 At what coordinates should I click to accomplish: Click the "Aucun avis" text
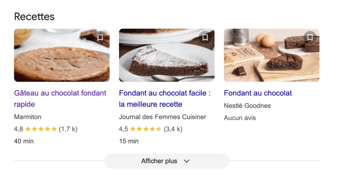240,118
